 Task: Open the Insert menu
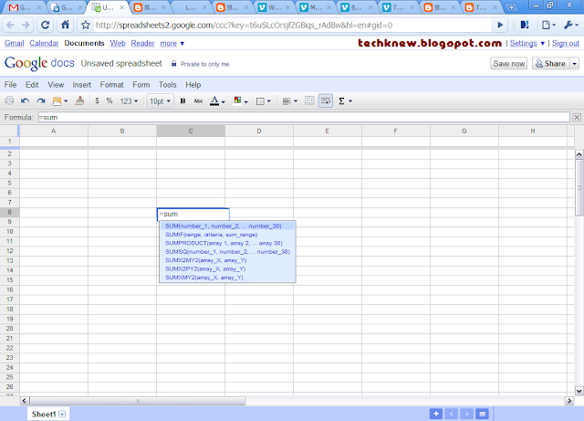(x=82, y=85)
